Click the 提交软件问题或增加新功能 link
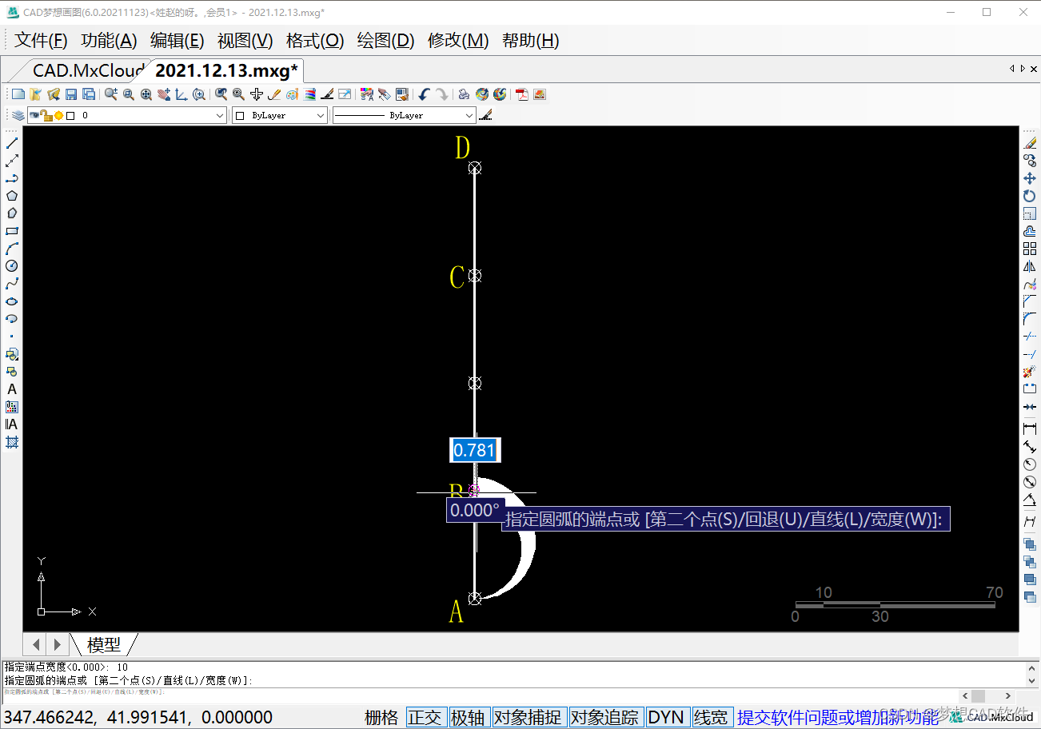The height and width of the screenshot is (729, 1041). click(x=837, y=717)
